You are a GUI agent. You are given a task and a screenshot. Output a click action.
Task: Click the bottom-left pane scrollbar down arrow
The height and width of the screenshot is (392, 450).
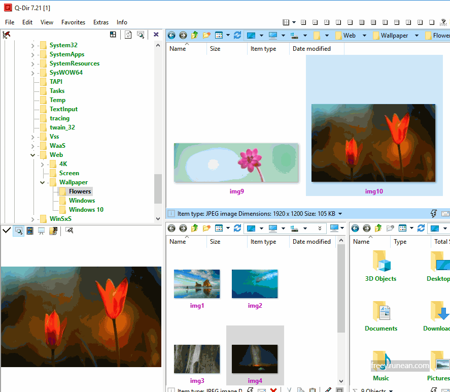tap(341, 381)
